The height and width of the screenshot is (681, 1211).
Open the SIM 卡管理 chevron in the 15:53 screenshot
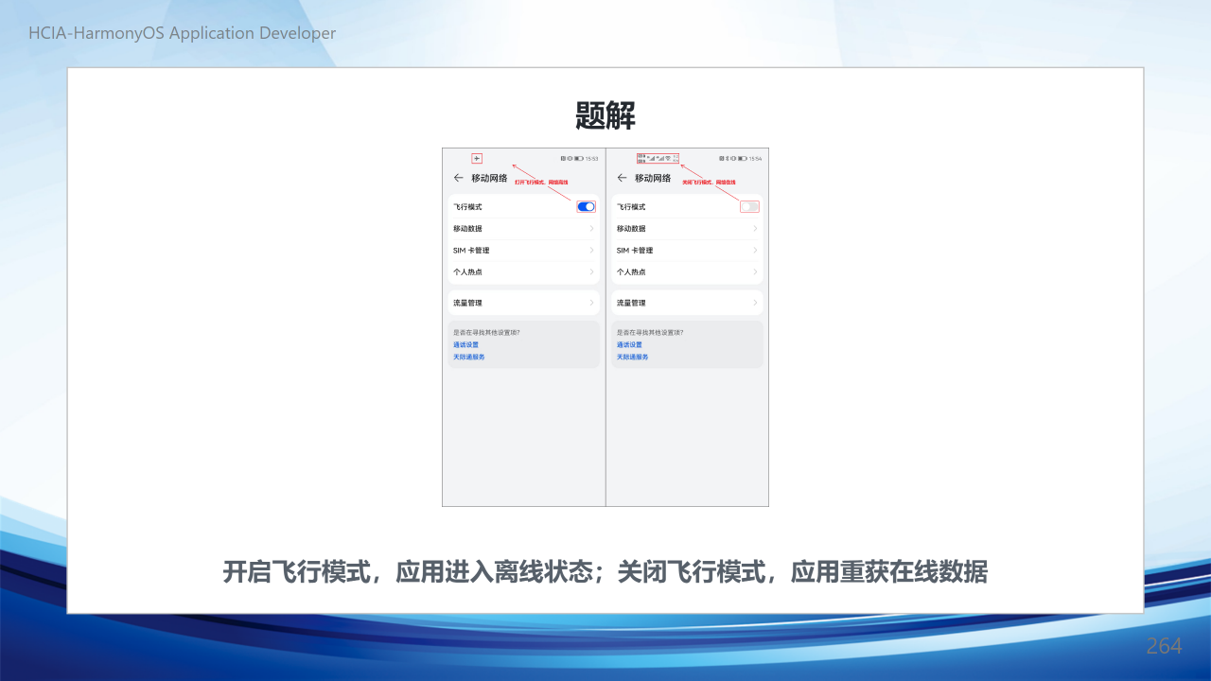pos(592,251)
